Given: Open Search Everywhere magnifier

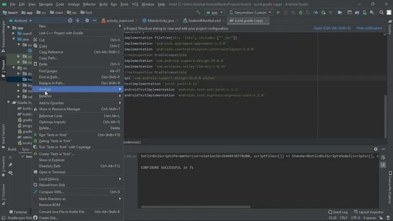Looking at the screenshot, I should pyautogui.click(x=381, y=12).
